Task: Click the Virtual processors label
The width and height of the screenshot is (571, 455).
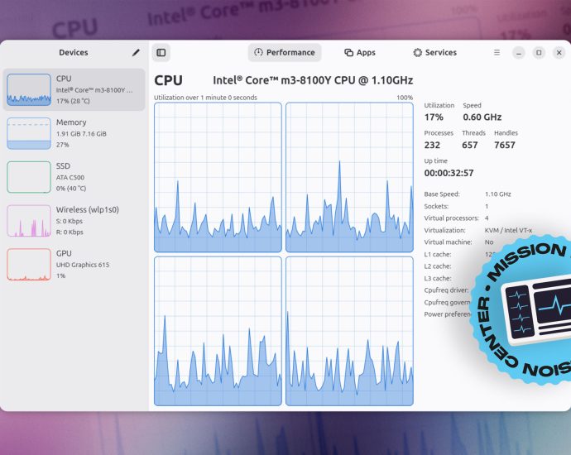Action: pos(452,218)
